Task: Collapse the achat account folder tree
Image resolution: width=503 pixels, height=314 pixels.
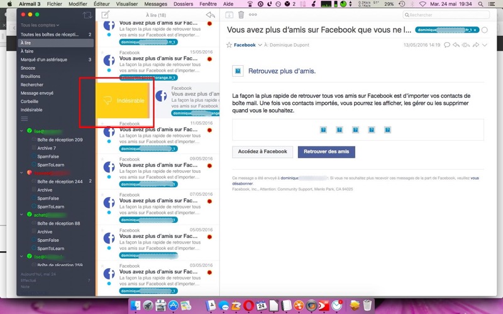Action: (x=22, y=215)
